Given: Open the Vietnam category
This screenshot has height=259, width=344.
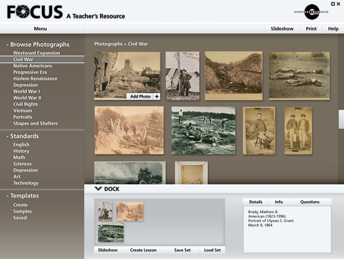Looking at the screenshot, I should [x=23, y=110].
